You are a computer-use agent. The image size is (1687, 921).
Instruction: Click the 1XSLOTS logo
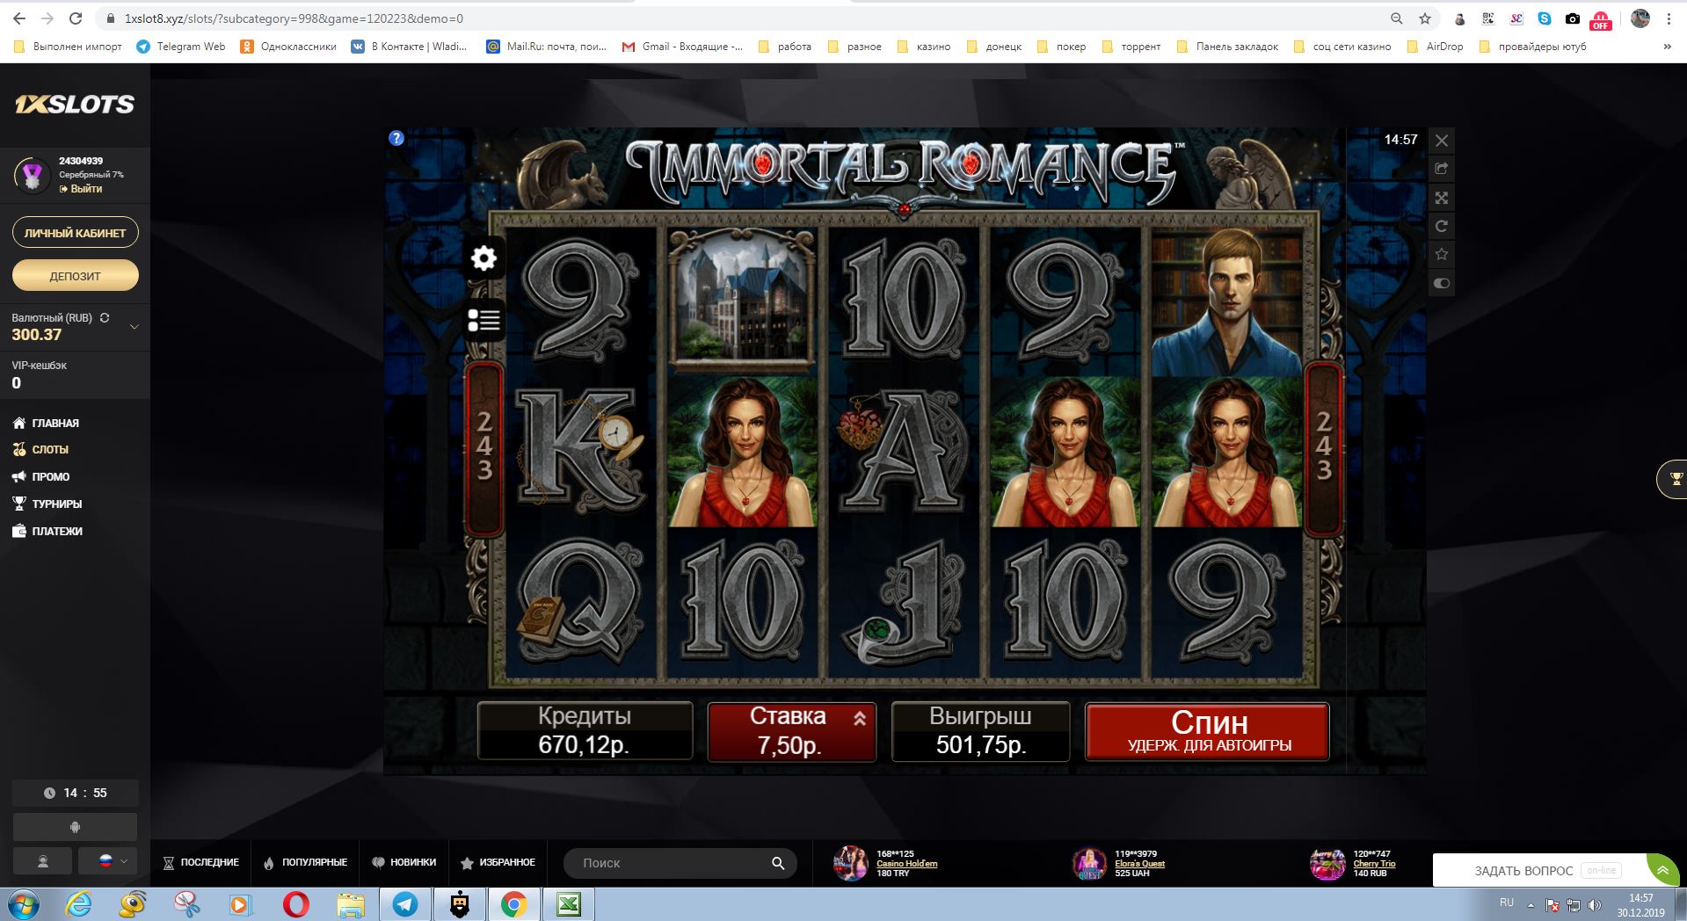(75, 104)
